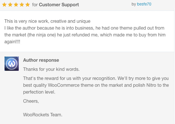Click the 'Thanks for your kind words' line
This screenshot has width=175, height=124.
(51, 69)
